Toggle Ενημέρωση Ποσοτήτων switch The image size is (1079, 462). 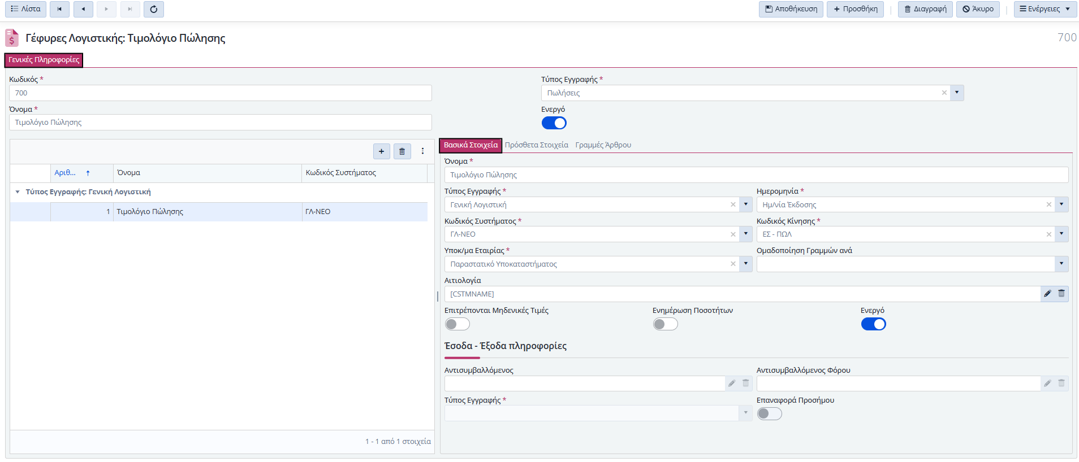tap(665, 324)
